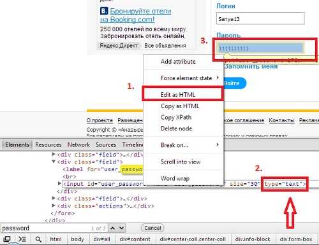Click the <br> DOM line

pos(70,176)
